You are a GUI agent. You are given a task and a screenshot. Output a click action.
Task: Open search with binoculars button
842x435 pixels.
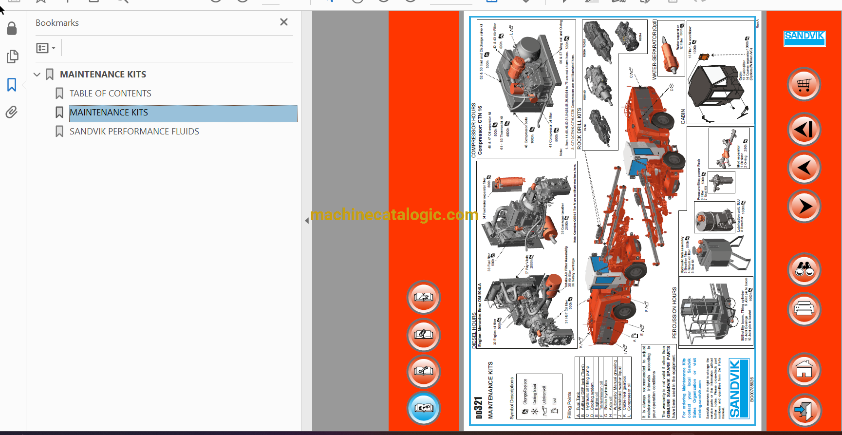804,269
